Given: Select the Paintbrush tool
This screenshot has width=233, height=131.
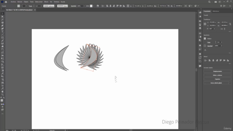Looking at the screenshot, I should tap(3, 40).
